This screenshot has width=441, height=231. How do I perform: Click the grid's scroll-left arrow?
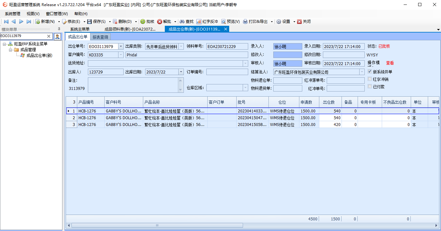point(69,225)
